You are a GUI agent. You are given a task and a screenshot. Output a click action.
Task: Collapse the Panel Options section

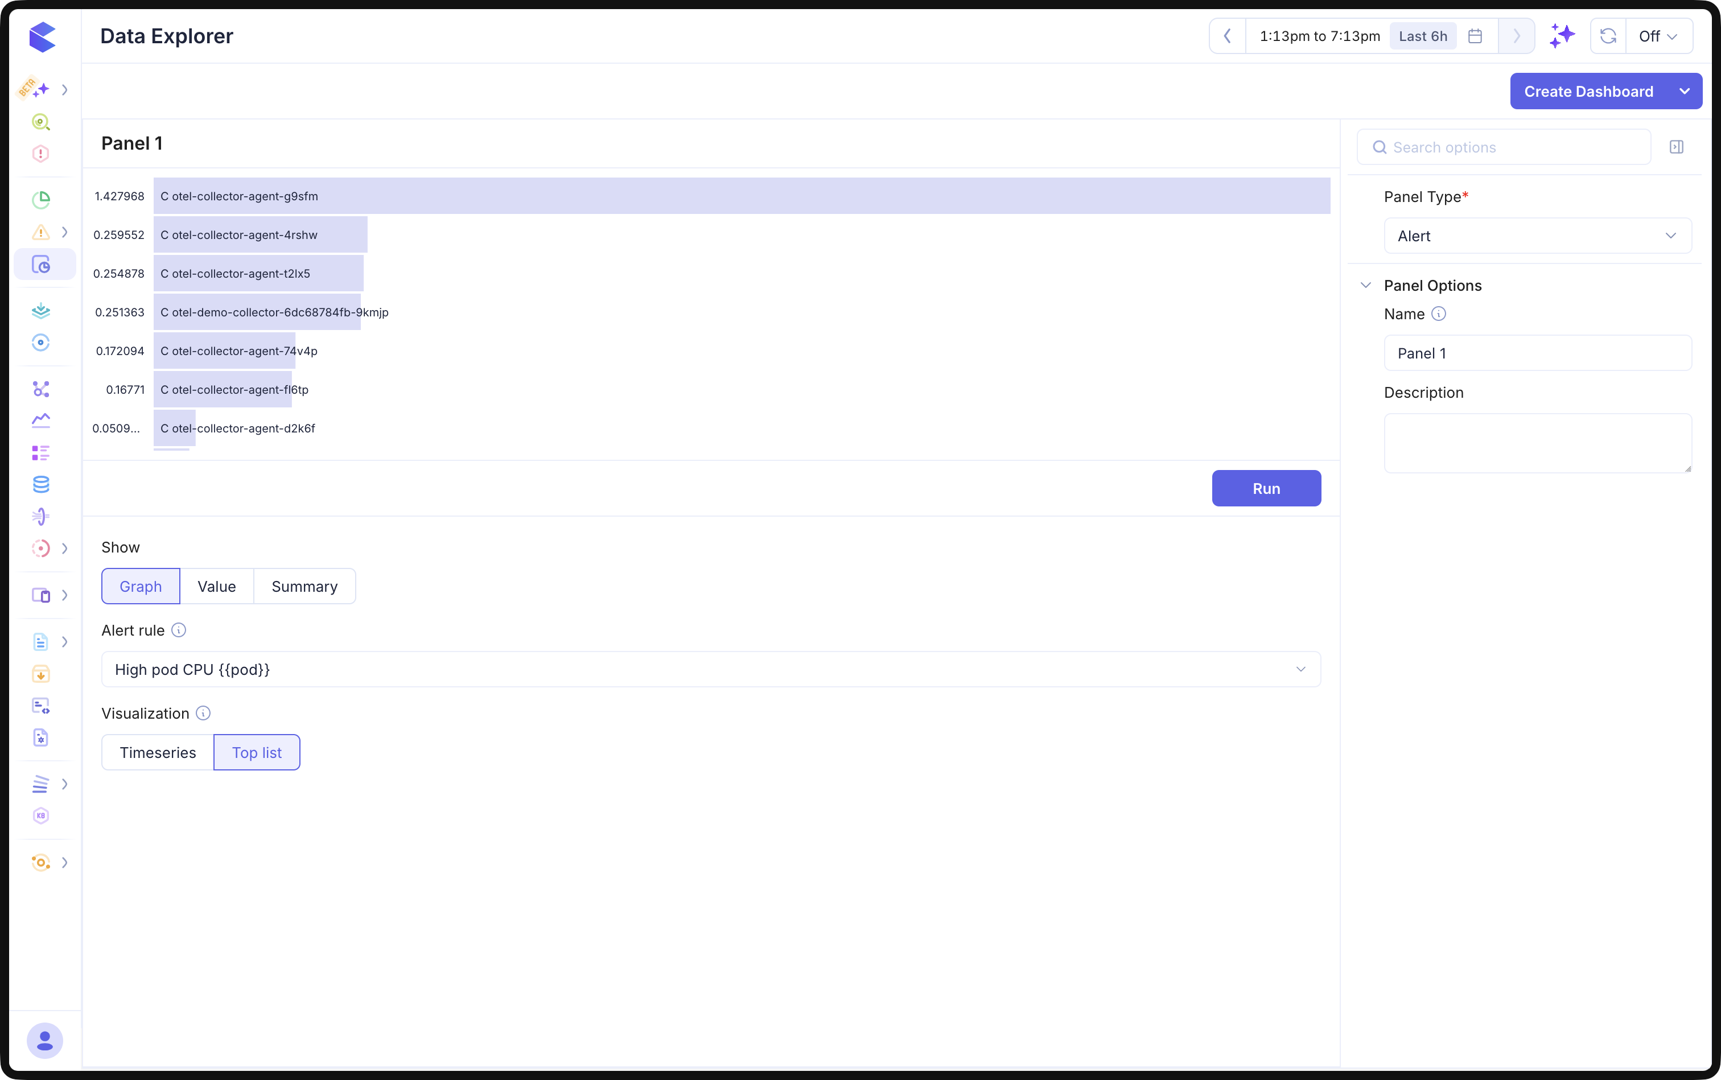[1366, 285]
